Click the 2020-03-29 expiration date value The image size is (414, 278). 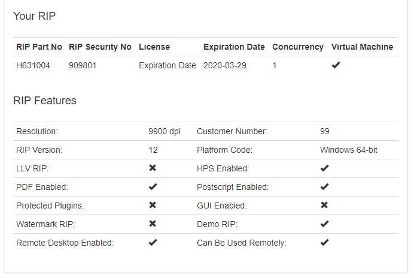tap(224, 65)
